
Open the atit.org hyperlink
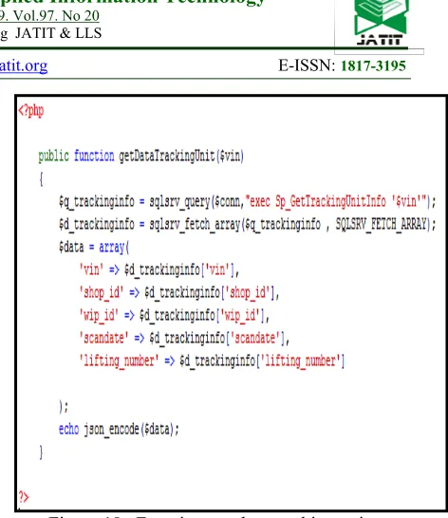point(24,66)
